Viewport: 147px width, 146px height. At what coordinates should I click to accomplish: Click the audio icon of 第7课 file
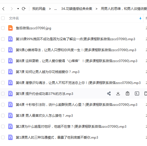(x=10, y=72)
